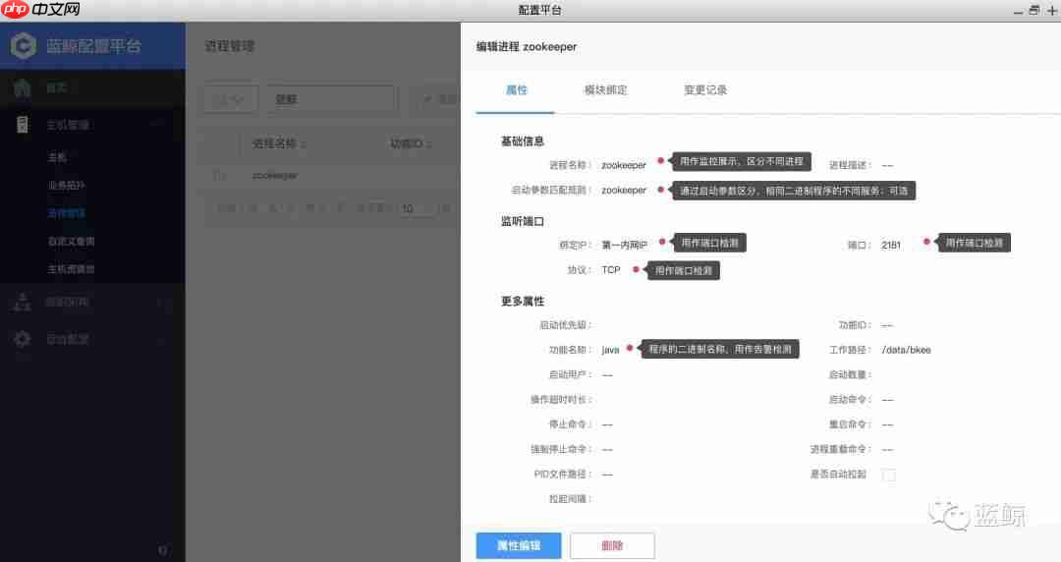
Task: Click the sidebar icon above the gear
Action: pyautogui.click(x=23, y=302)
